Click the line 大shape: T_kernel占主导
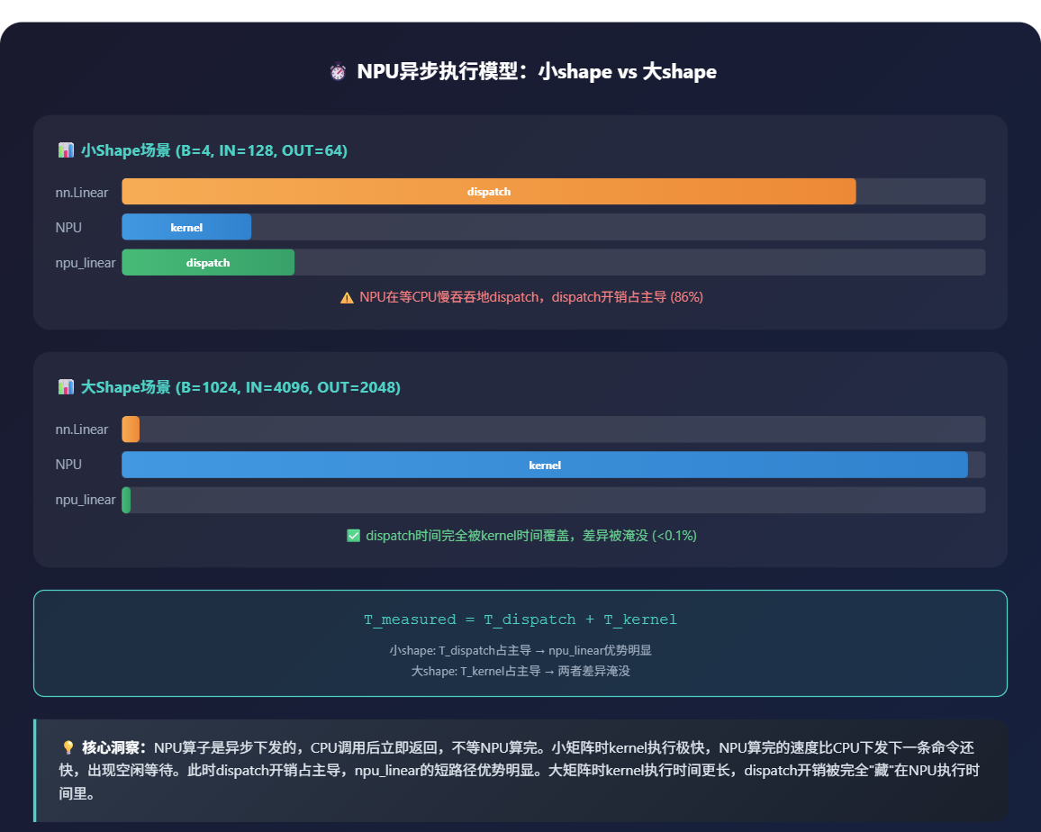Image resolution: width=1041 pixels, height=832 pixels. (520, 672)
